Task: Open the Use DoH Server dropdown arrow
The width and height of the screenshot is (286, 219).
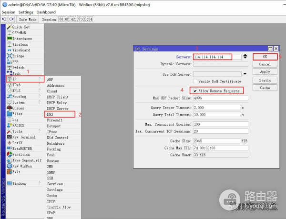Action: [245, 74]
